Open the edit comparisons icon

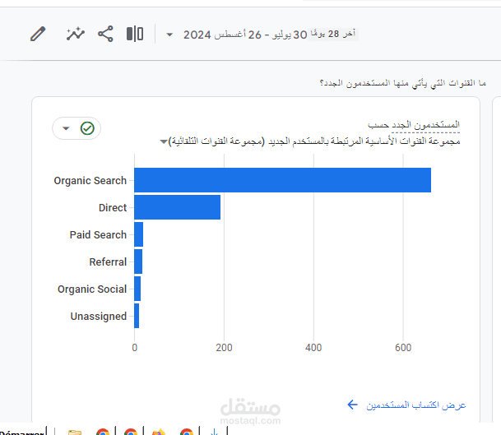click(x=135, y=34)
